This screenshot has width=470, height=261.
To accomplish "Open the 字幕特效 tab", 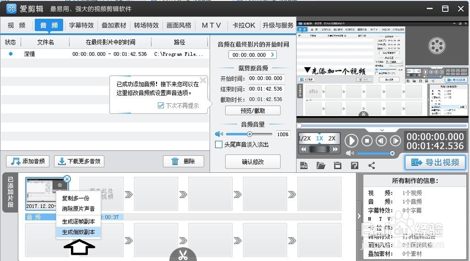I will [x=81, y=25].
